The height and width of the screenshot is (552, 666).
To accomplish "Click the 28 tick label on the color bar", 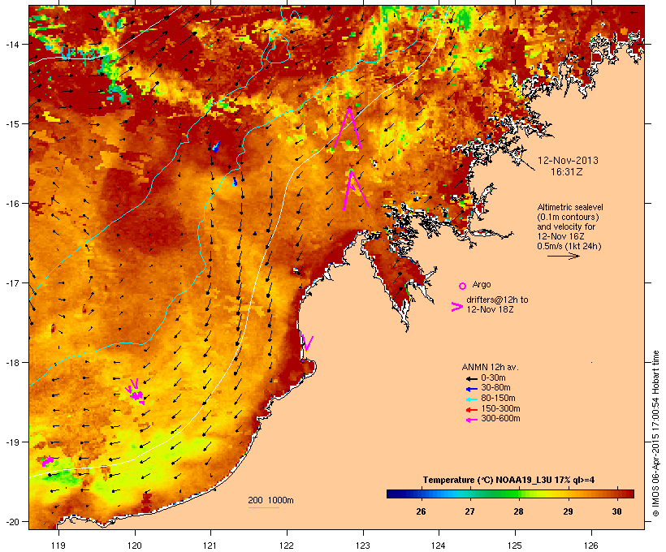I will 519,511.
